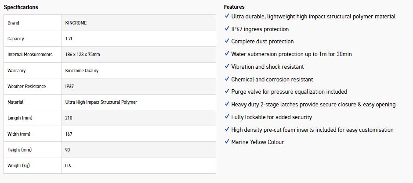Click checkmark beside High density foam inserts
This screenshot has width=413, height=183.
tap(227, 130)
